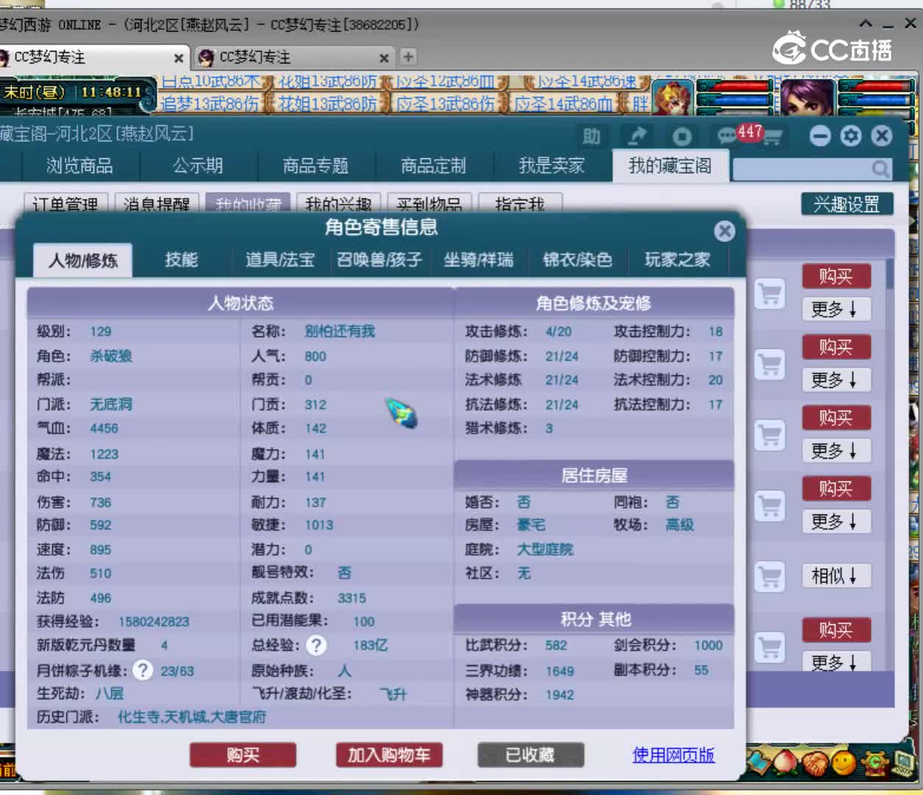Click the 兴趣设置 button

pos(846,204)
